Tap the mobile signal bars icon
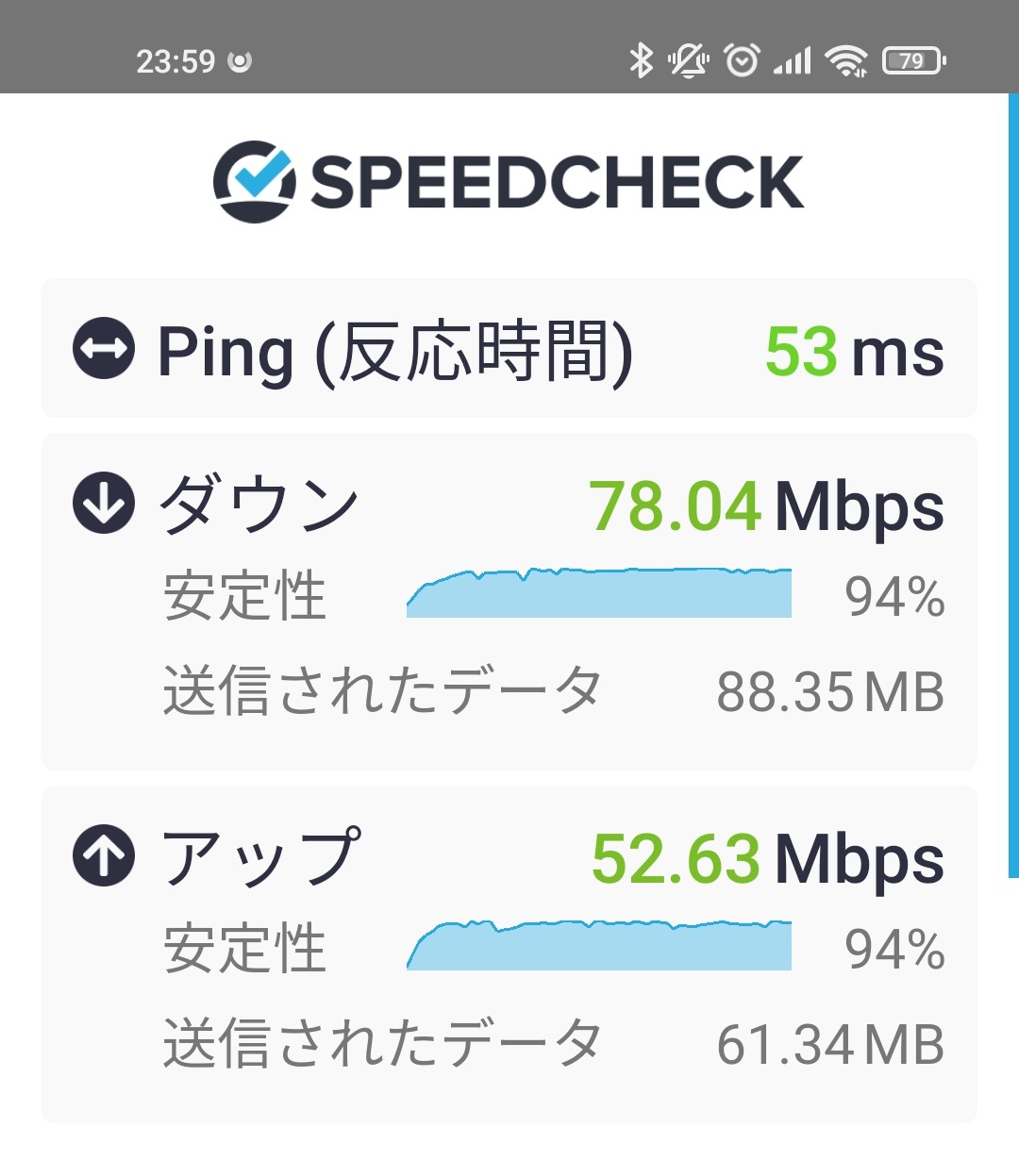This screenshot has width=1019, height=1160. [793, 62]
